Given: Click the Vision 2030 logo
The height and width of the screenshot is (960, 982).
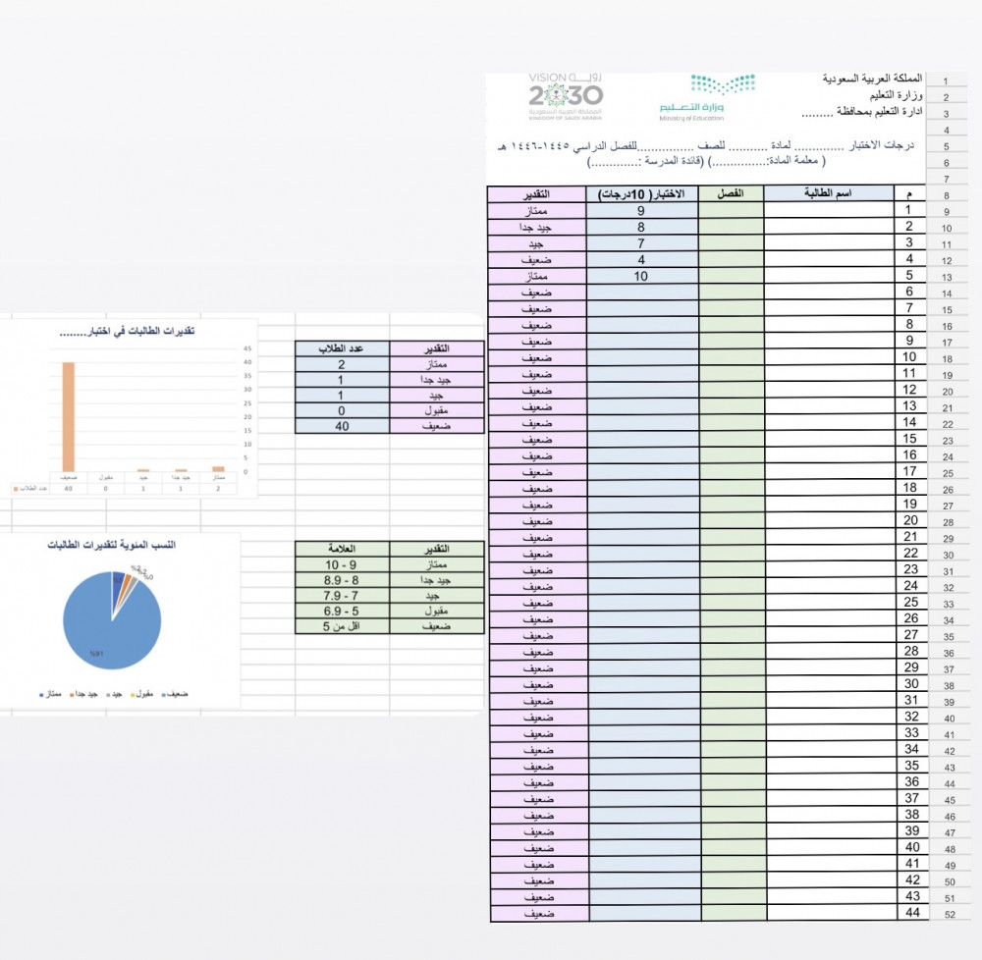Looking at the screenshot, I should [566, 95].
